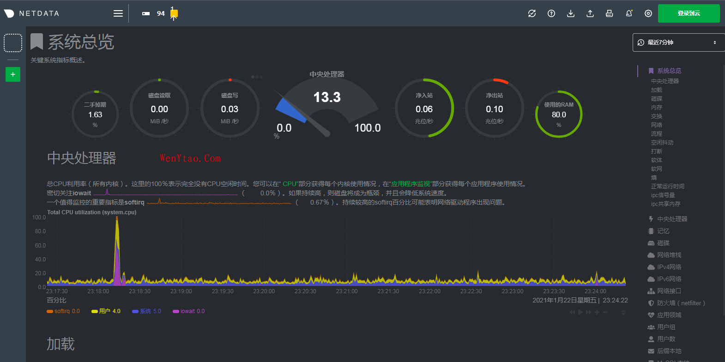
Task: Open the help question mark icon
Action: pyautogui.click(x=551, y=13)
